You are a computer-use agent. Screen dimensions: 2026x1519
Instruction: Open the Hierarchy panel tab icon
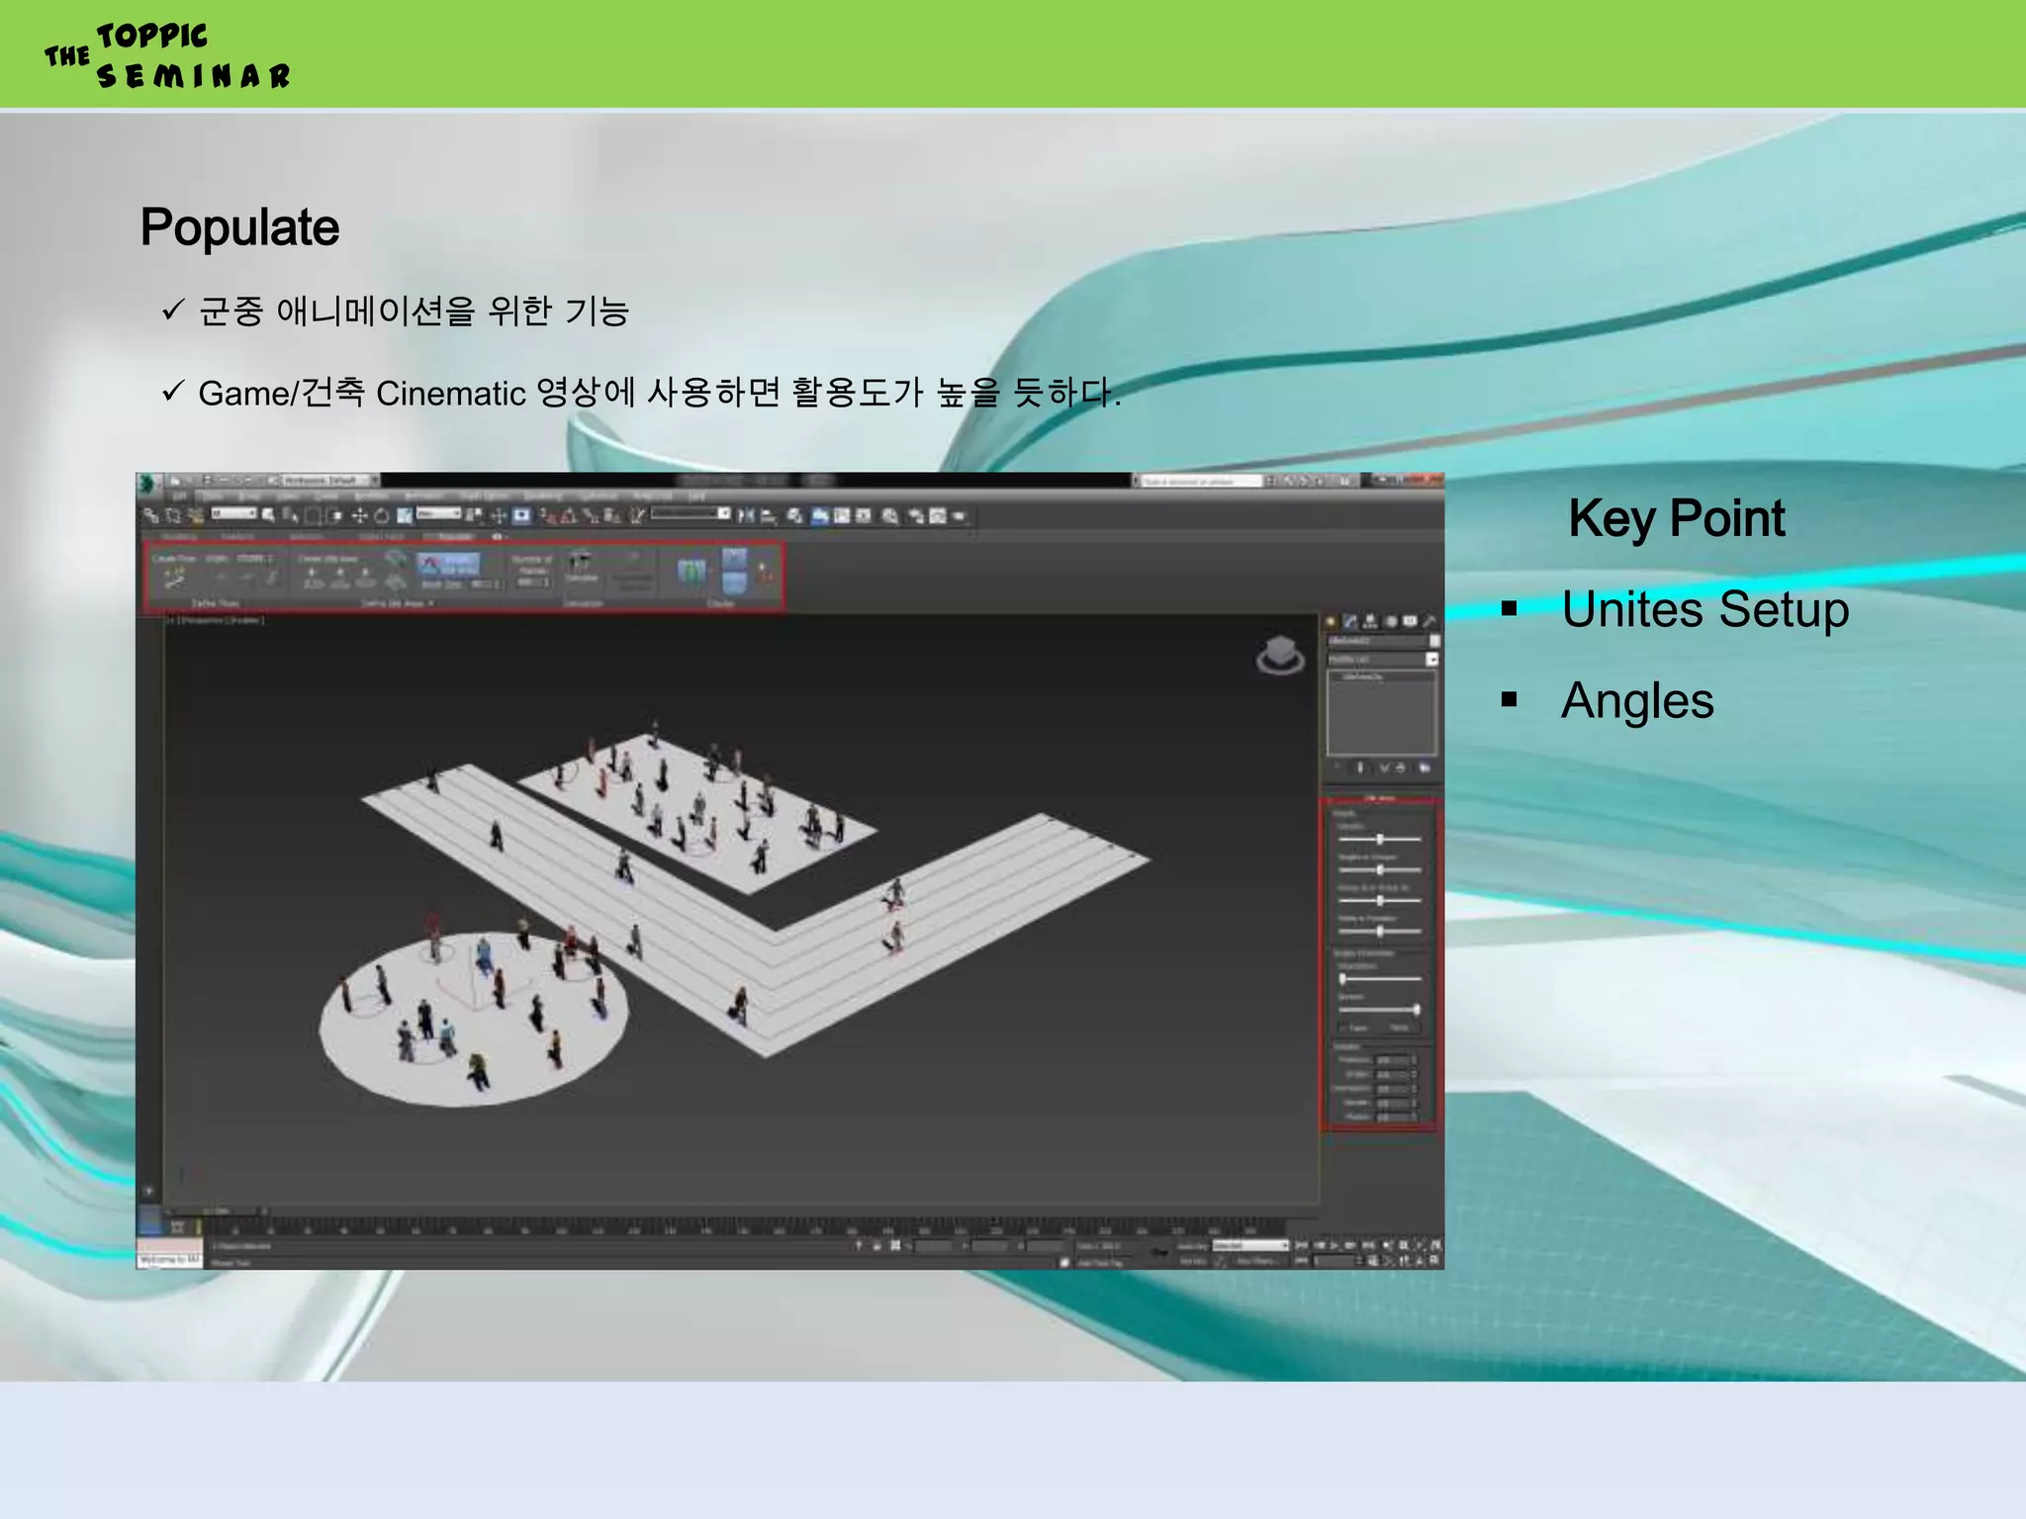[1370, 622]
